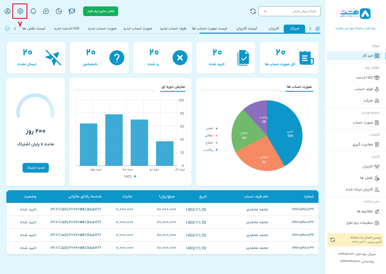Open the notifications bell

click(x=33, y=11)
